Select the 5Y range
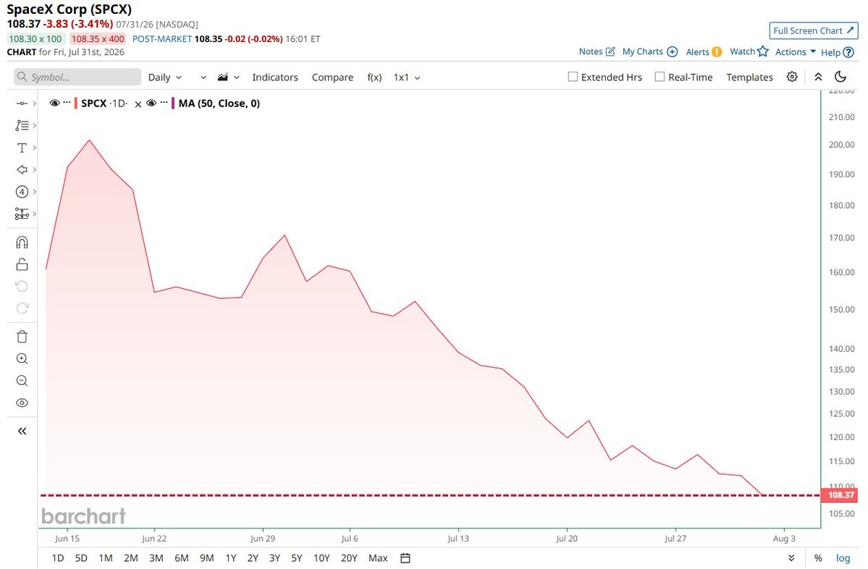This screenshot has height=569, width=868. tap(297, 558)
